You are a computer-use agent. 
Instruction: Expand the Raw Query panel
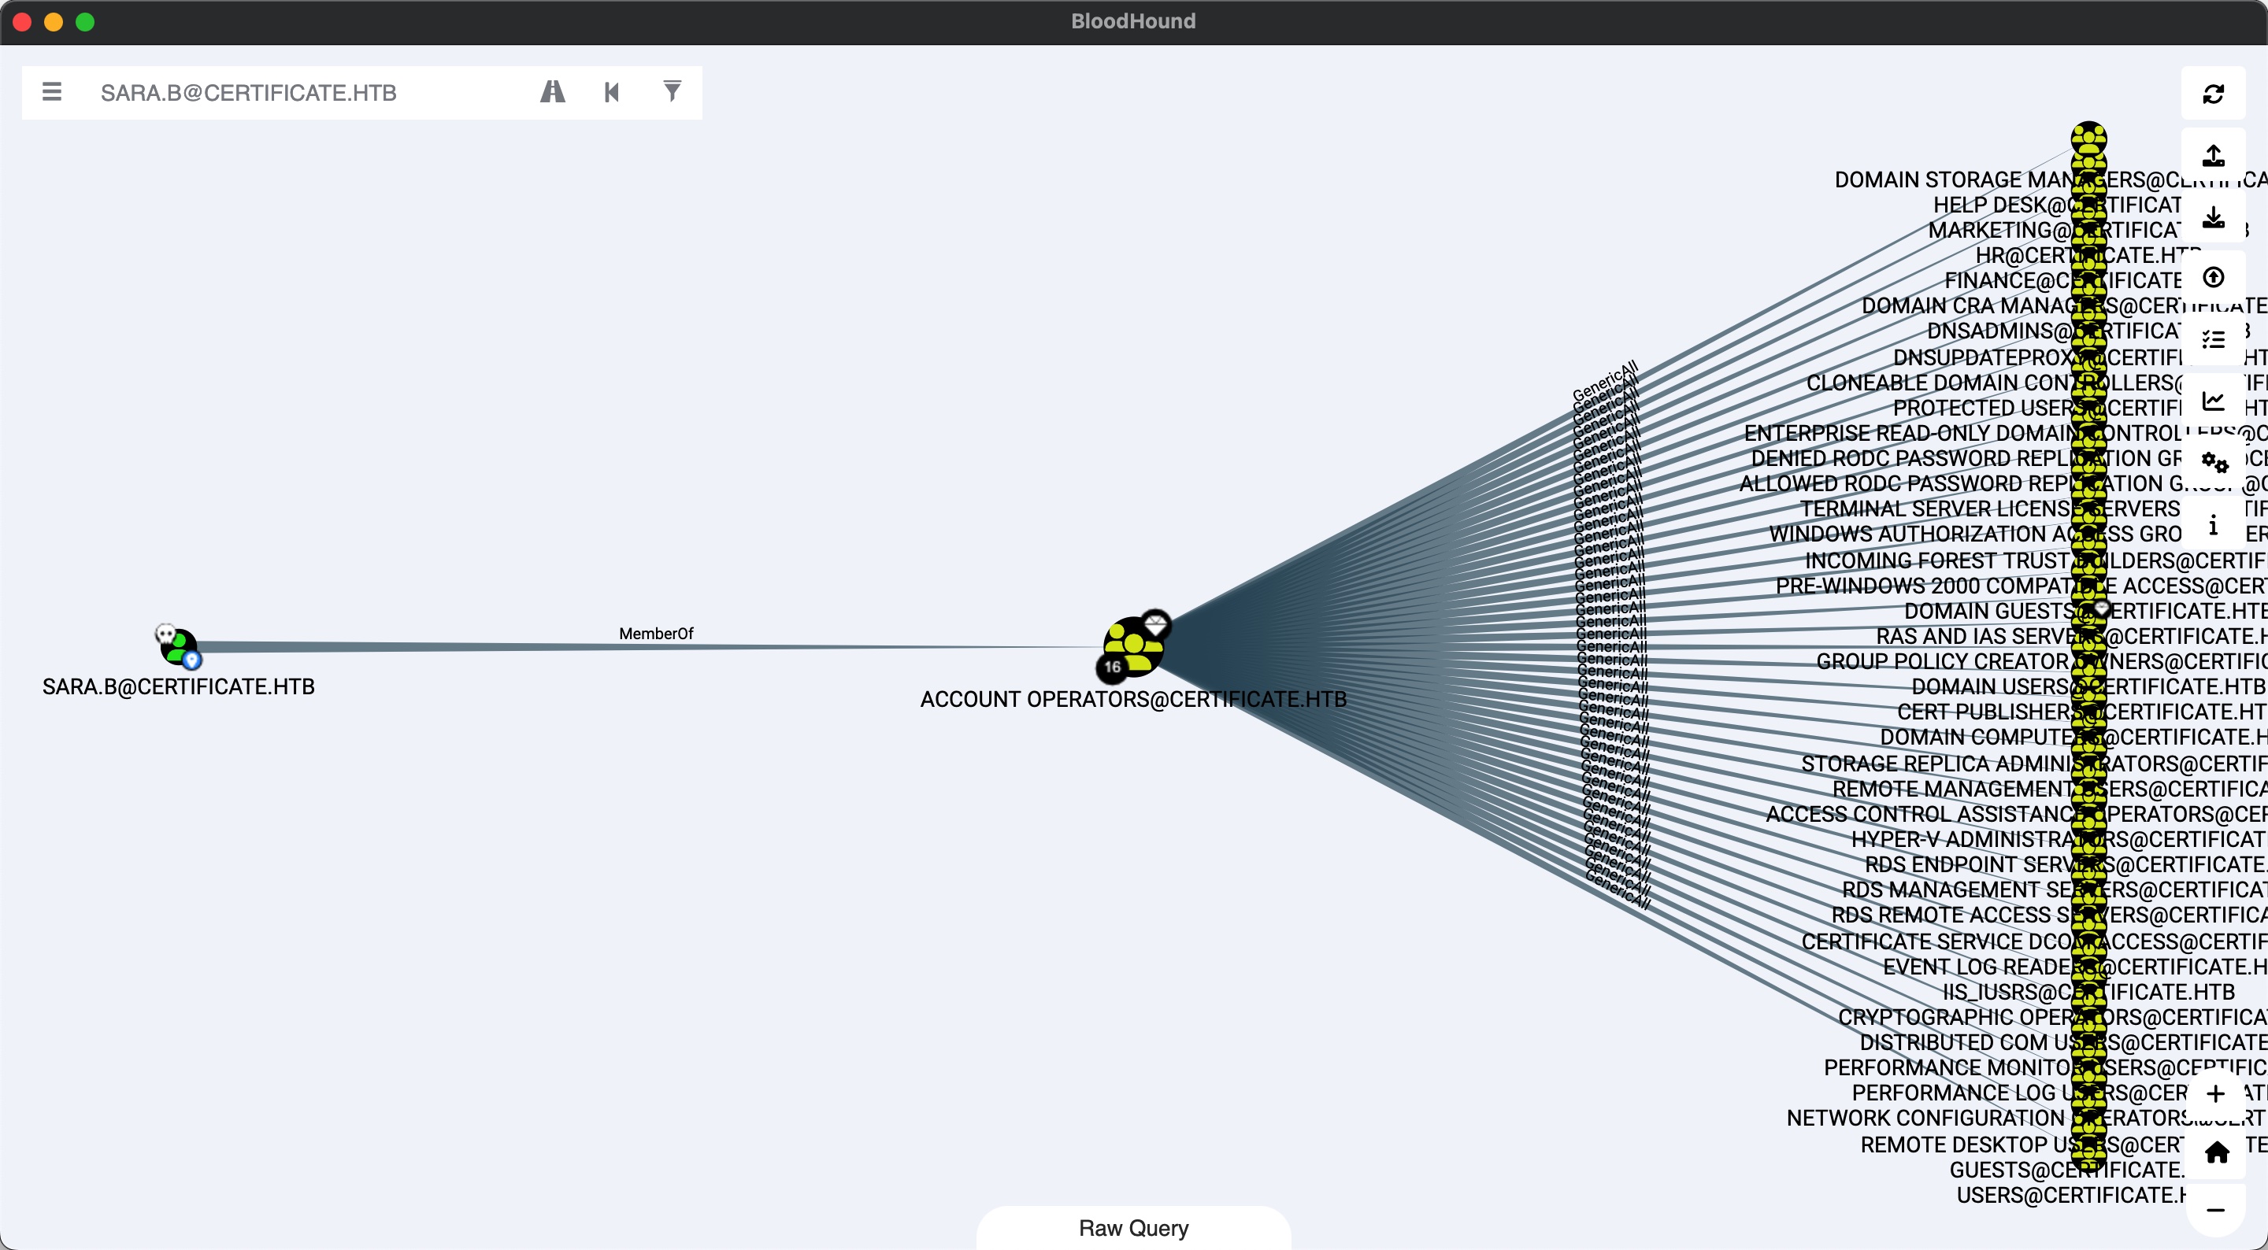pyautogui.click(x=1133, y=1228)
